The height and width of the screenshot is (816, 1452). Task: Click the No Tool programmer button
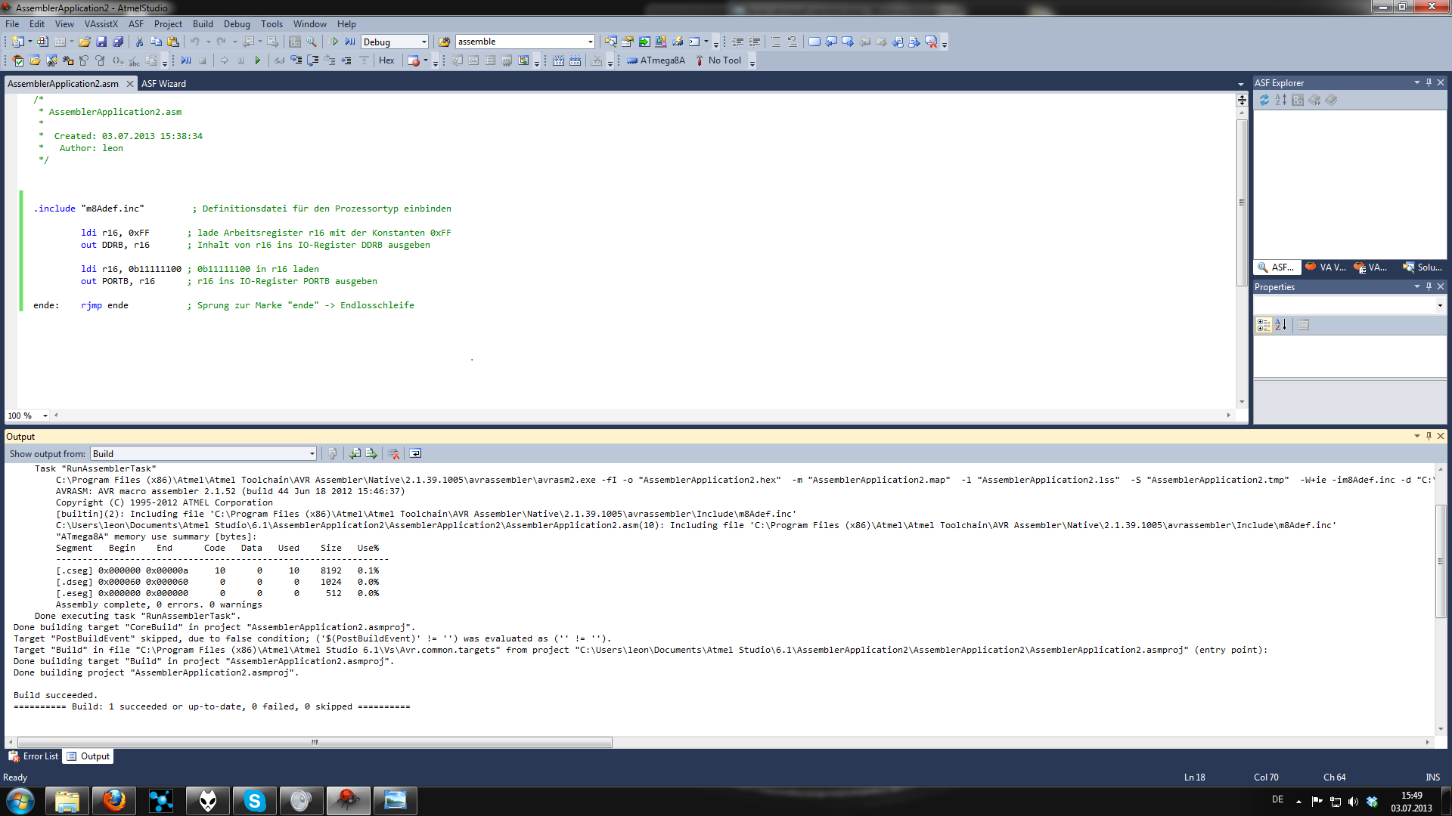coord(718,60)
